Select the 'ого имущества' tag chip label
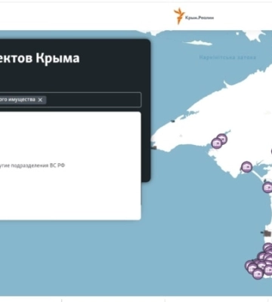 [x=17, y=100]
